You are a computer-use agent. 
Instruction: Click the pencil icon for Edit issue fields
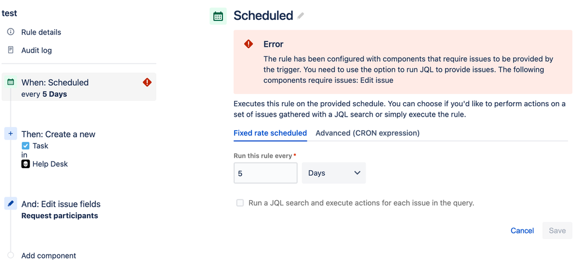(x=11, y=204)
